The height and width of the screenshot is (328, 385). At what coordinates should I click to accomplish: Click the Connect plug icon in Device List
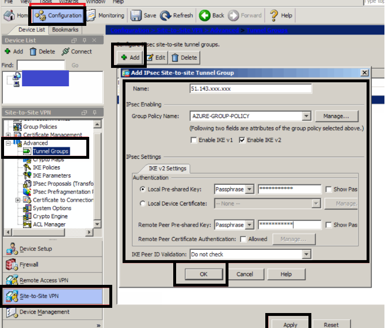(x=66, y=52)
